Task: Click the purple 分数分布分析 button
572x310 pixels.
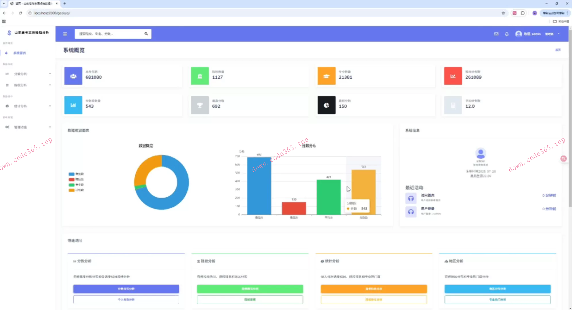Action: [126, 289]
